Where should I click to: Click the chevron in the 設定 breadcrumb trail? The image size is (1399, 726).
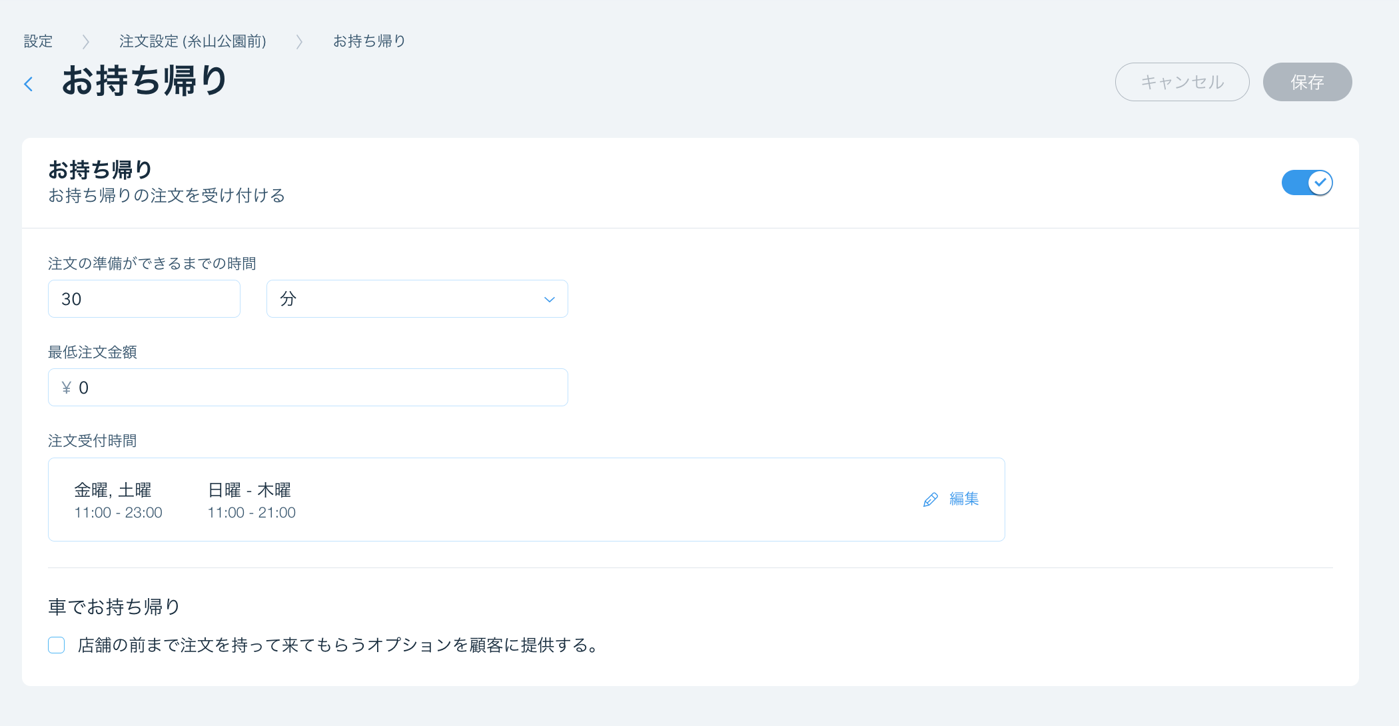(x=85, y=41)
